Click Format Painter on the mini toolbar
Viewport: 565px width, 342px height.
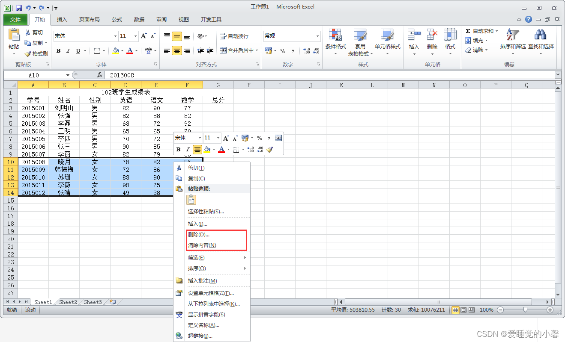pos(269,150)
